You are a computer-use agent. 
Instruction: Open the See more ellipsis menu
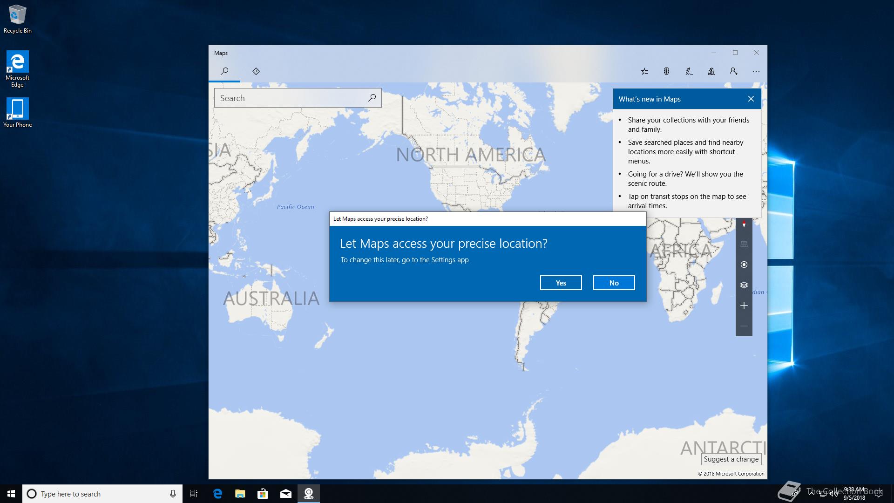click(x=756, y=71)
